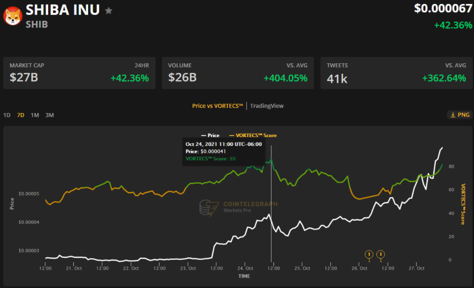
Task: Select the Volume $26B card
Action: point(238,73)
